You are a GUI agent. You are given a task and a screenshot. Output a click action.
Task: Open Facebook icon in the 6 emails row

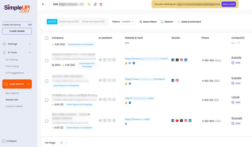173,80
